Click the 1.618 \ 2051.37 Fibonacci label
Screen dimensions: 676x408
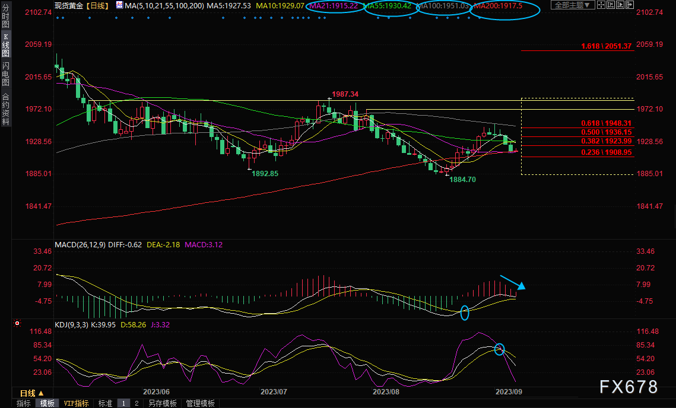[606, 46]
